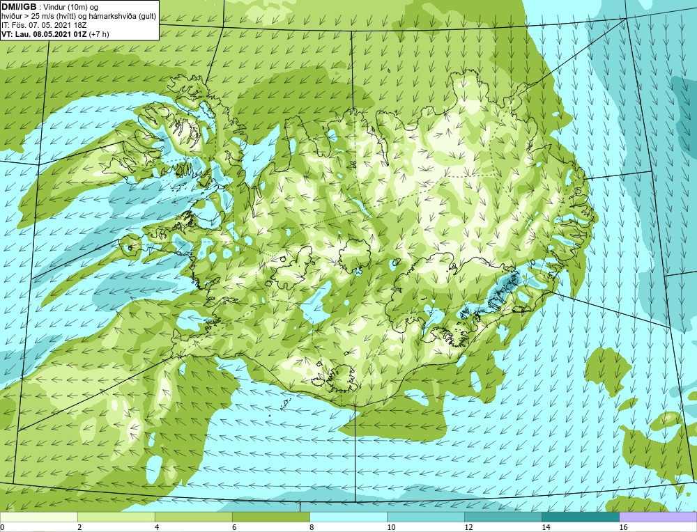Click the legend scale label '0'

(x=2, y=527)
